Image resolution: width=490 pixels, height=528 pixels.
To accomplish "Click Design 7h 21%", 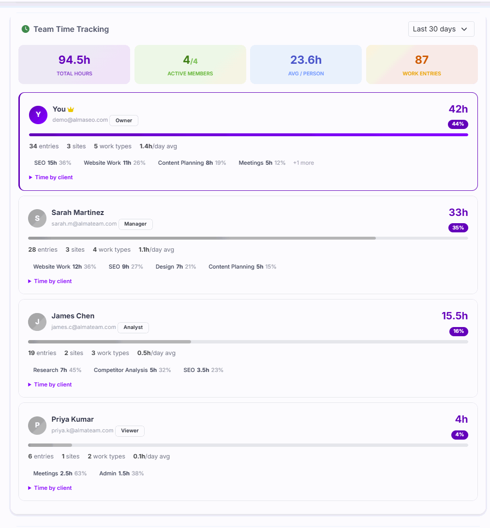I will point(176,267).
